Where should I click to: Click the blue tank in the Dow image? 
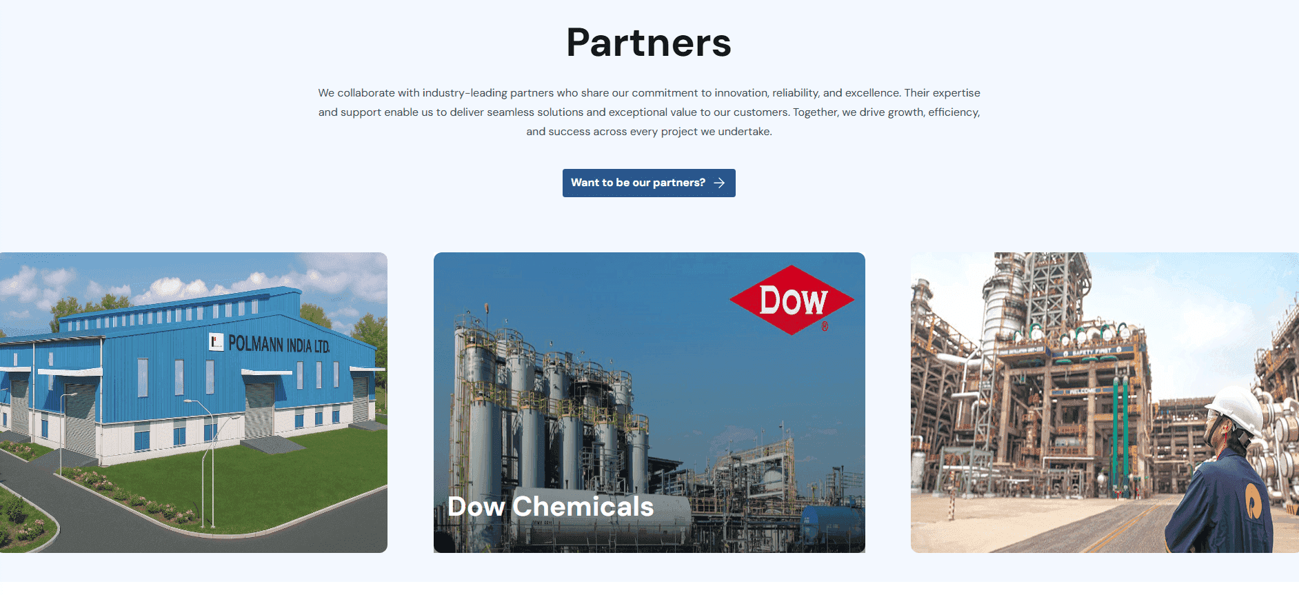(x=831, y=527)
